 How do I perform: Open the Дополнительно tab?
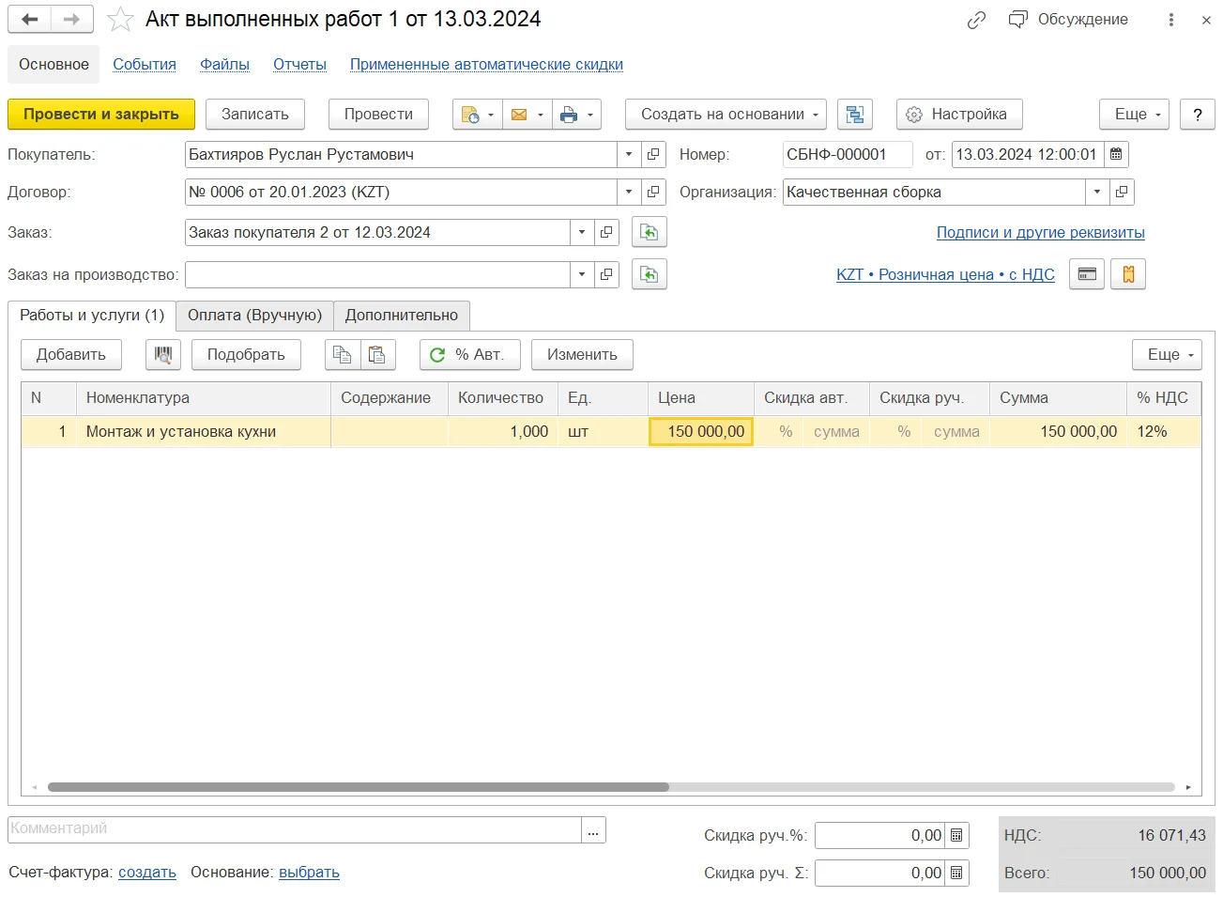(x=402, y=316)
